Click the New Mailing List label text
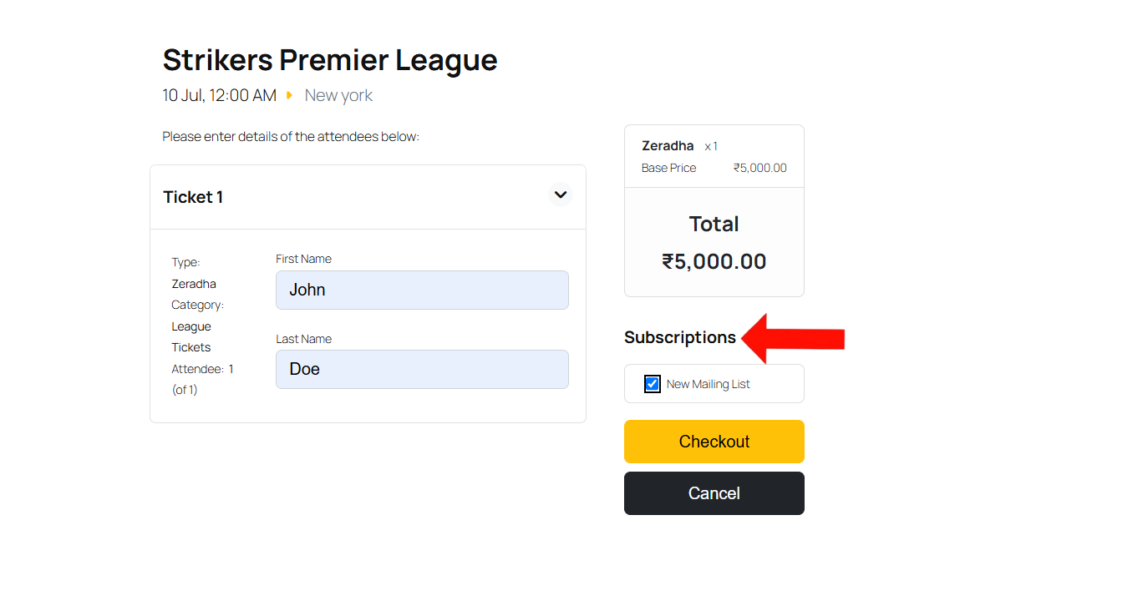Image resolution: width=1148 pixels, height=596 pixels. (709, 384)
